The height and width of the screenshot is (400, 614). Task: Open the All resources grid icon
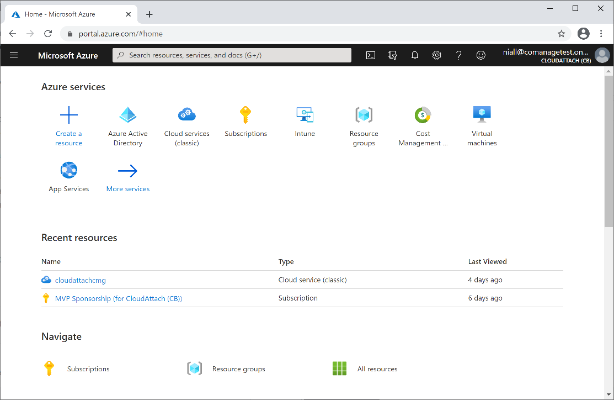[x=339, y=369]
